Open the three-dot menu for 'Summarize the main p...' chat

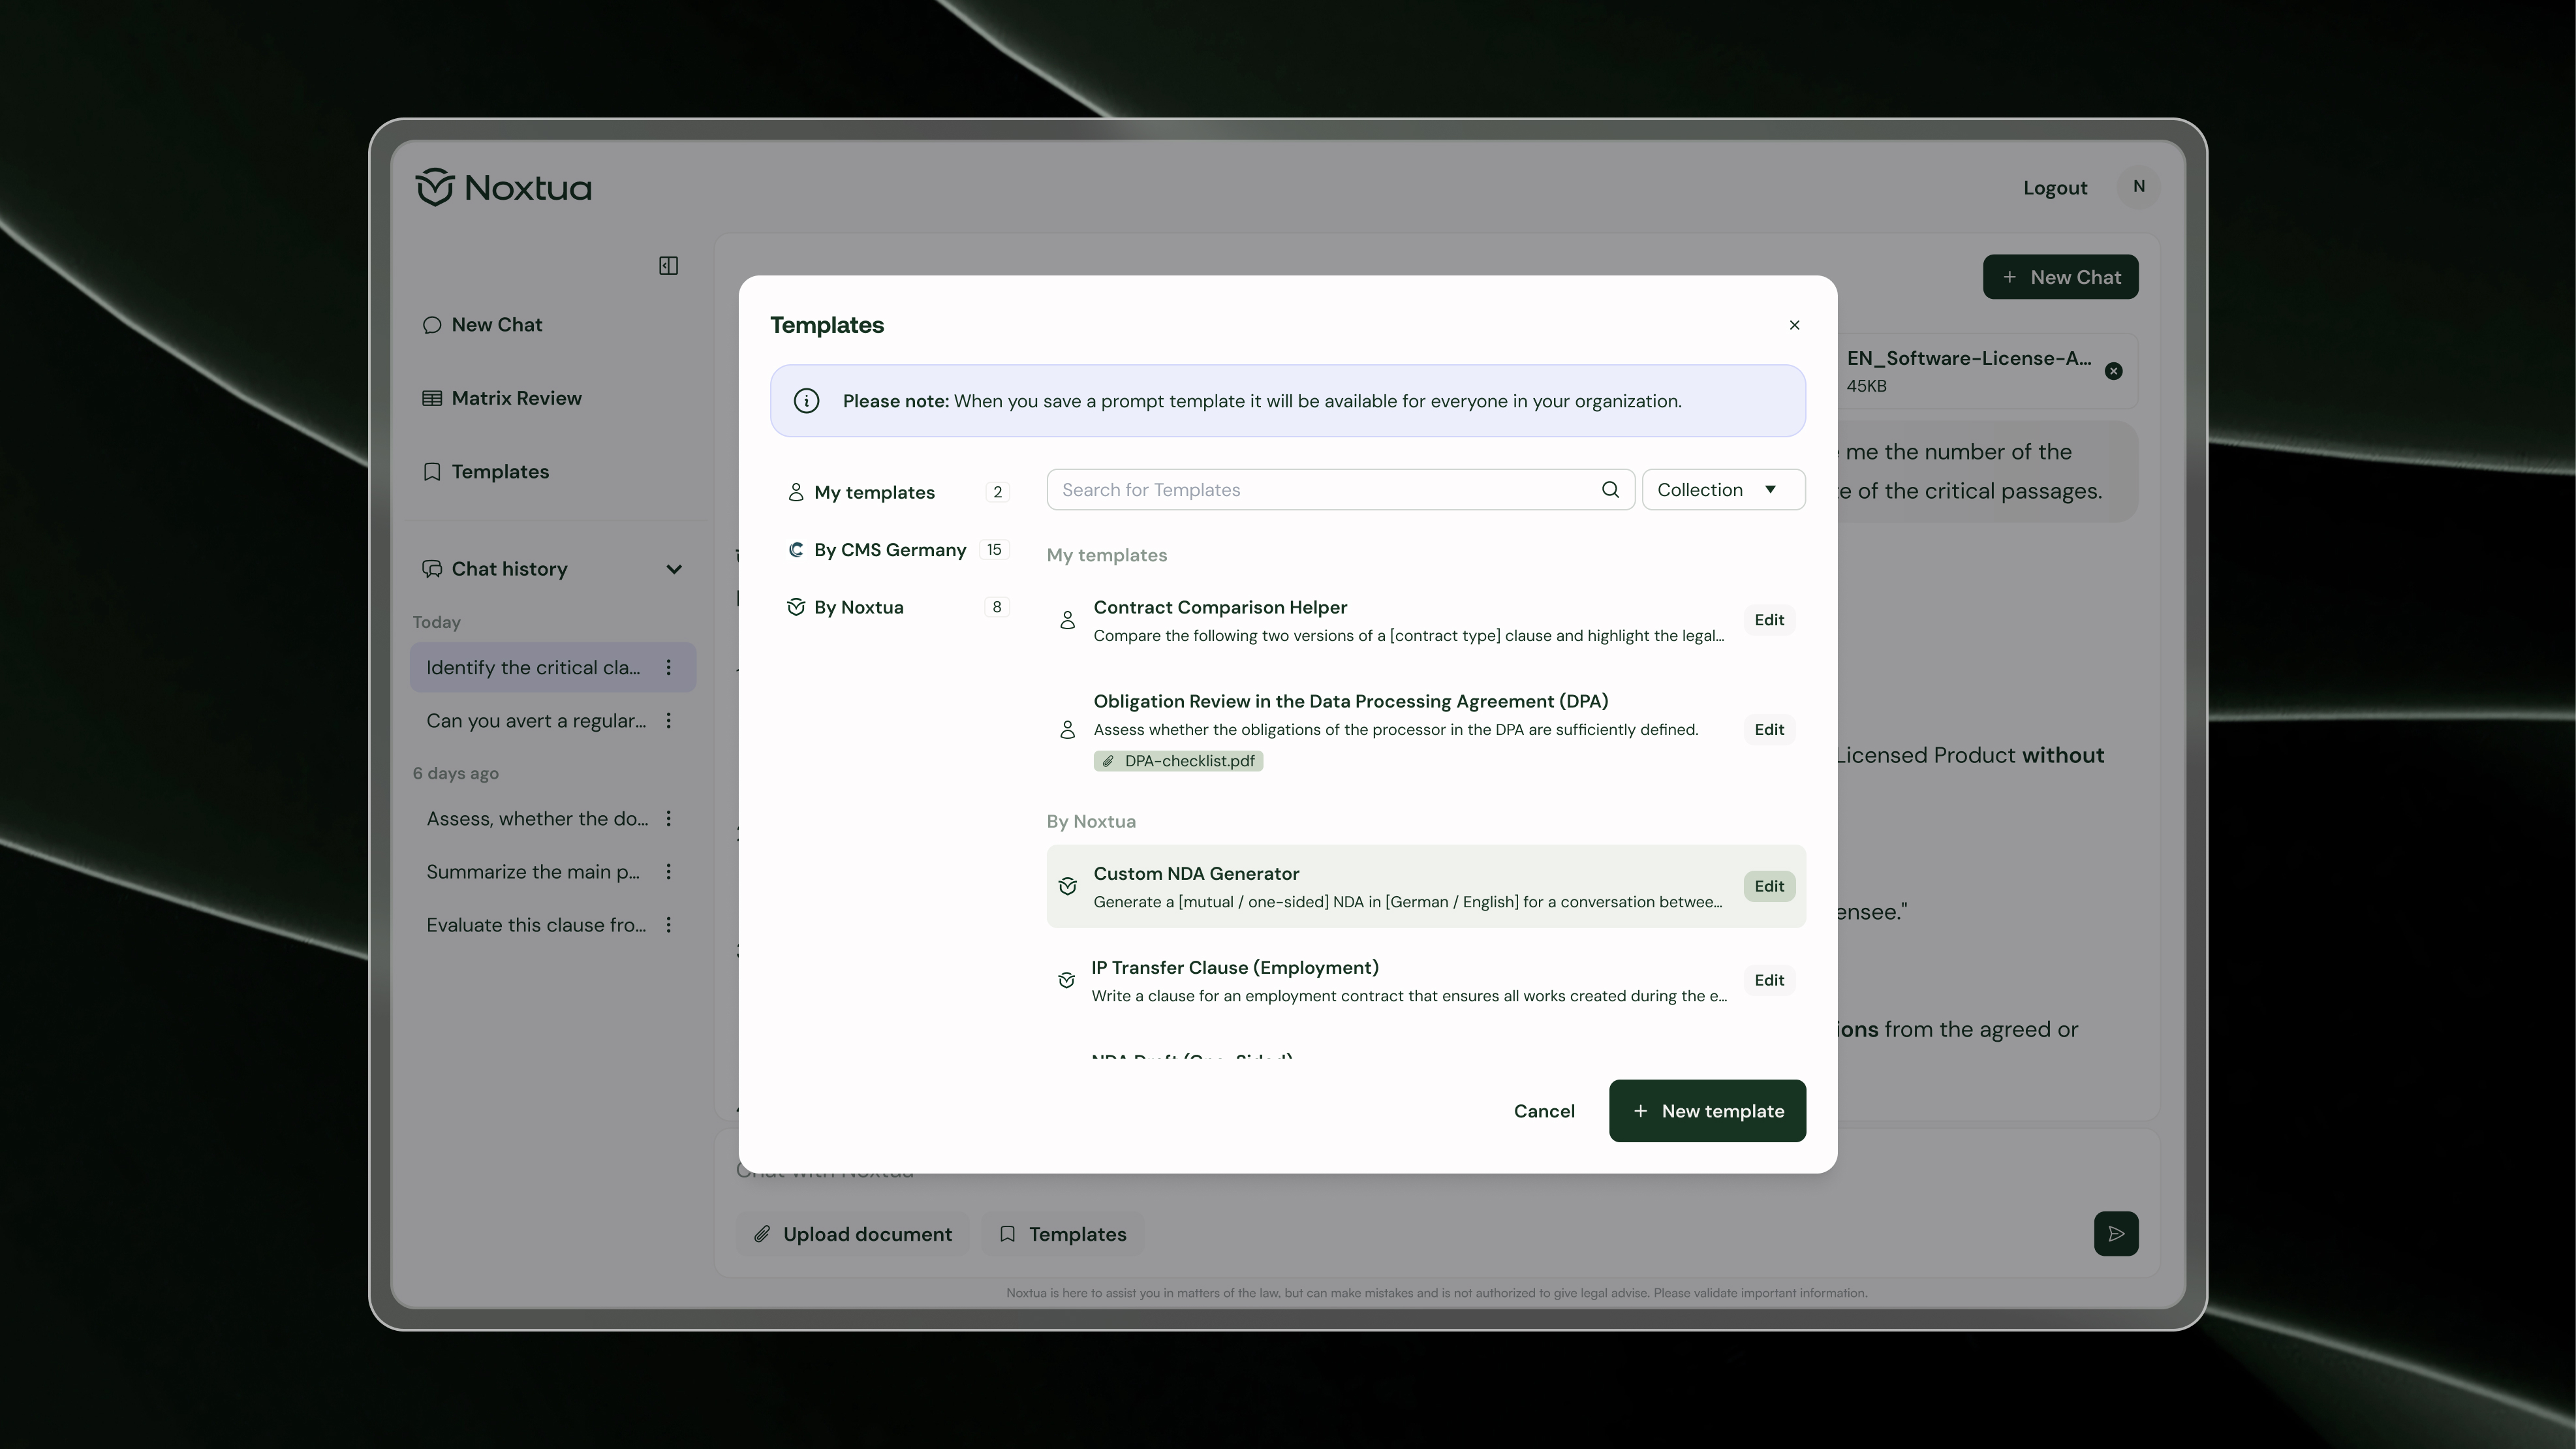(669, 872)
